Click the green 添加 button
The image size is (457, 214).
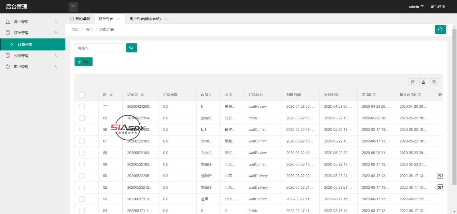coord(83,62)
